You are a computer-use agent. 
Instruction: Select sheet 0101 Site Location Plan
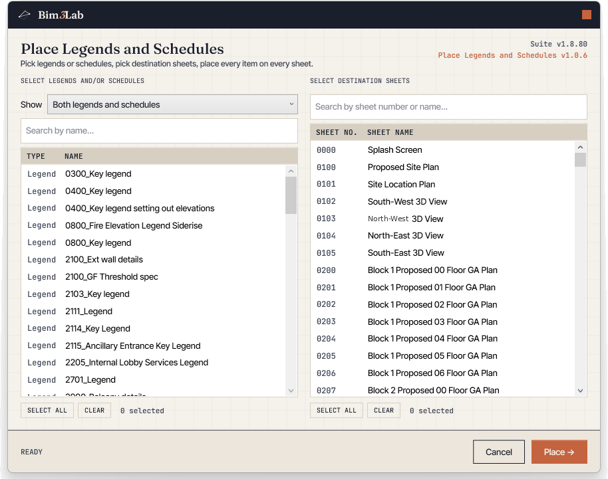tap(443, 184)
